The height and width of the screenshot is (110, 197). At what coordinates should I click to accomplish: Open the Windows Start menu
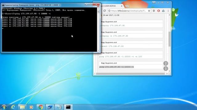(4, 107)
